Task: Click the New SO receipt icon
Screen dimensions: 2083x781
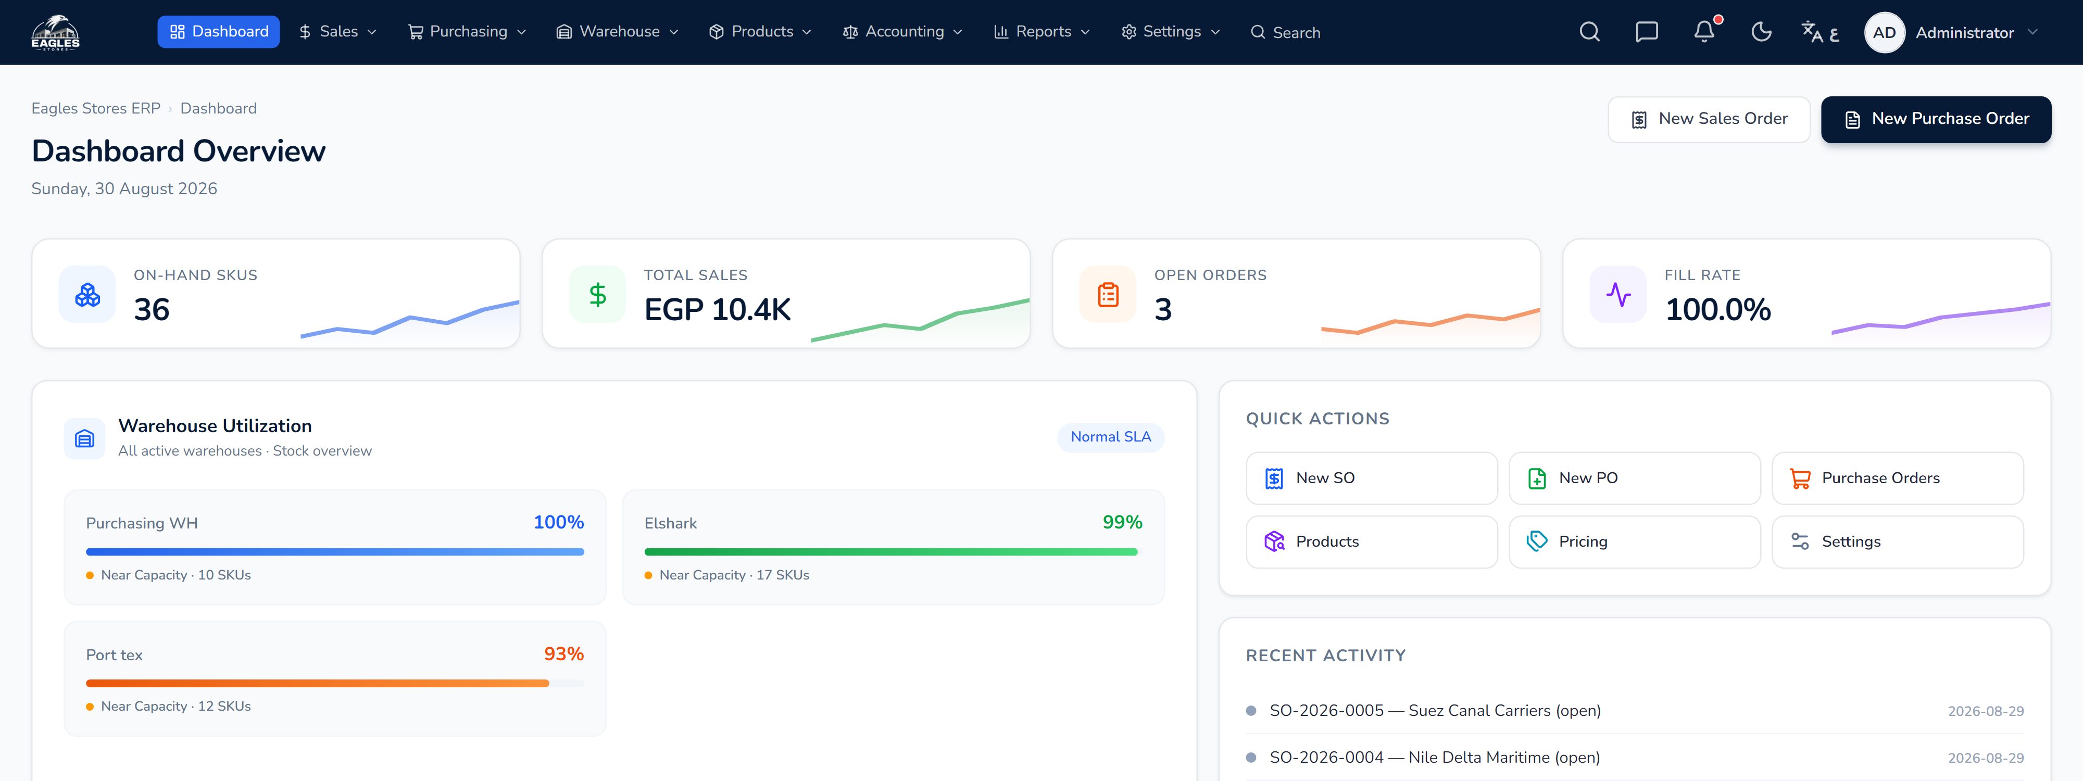Action: [1274, 478]
